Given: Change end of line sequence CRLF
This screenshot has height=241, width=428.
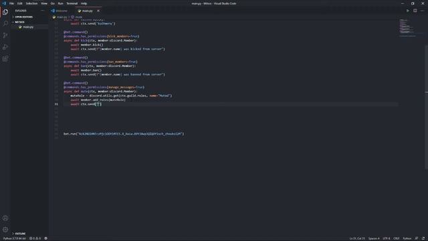Looking at the screenshot, I should point(397,238).
